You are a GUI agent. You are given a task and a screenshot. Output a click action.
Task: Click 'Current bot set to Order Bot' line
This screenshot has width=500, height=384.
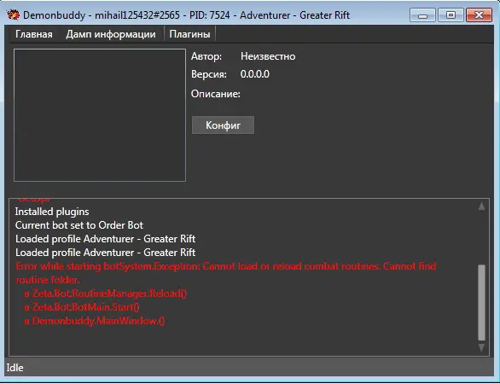coord(79,225)
